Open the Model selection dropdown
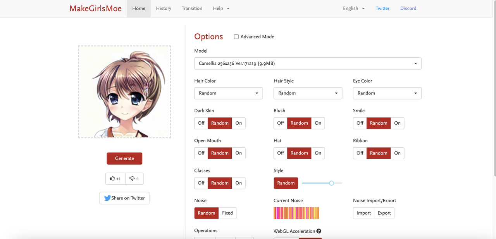 [308, 64]
